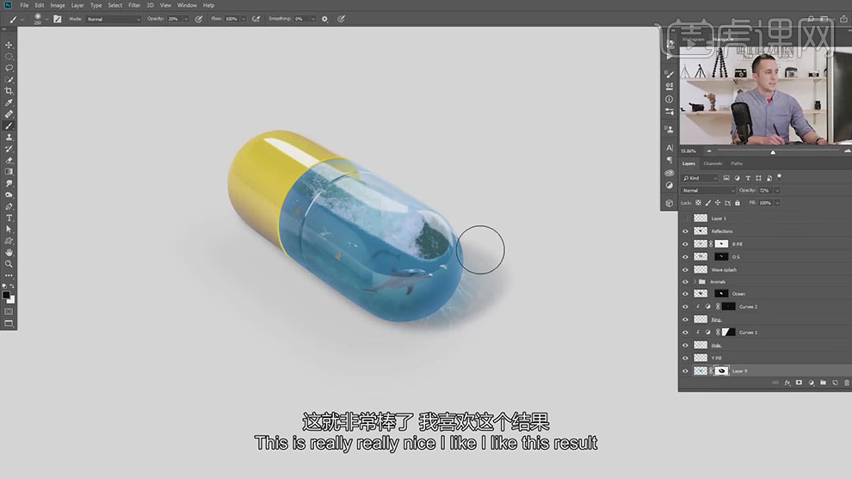Image resolution: width=852 pixels, height=479 pixels.
Task: Select the Gradient tool
Action: [x=9, y=172]
